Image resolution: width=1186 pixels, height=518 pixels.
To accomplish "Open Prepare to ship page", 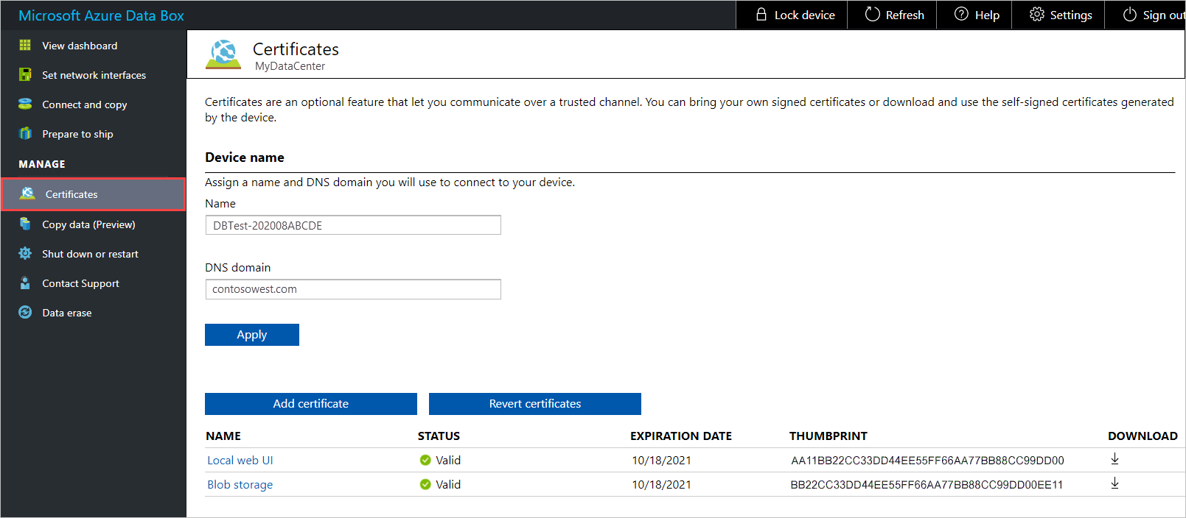I will click(77, 134).
